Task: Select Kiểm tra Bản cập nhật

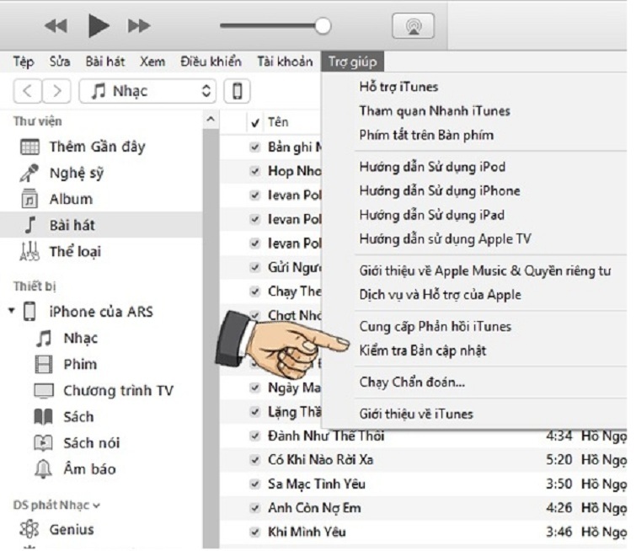Action: pos(422,350)
